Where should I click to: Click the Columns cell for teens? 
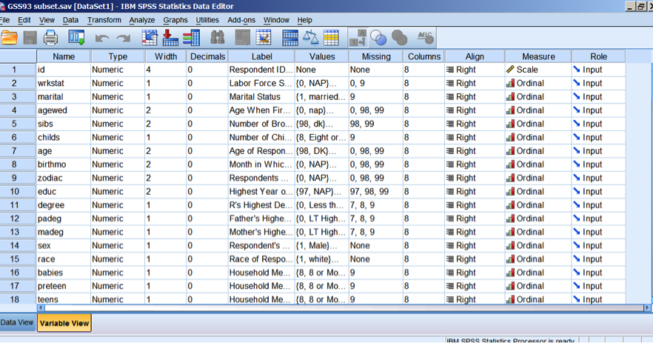(424, 299)
